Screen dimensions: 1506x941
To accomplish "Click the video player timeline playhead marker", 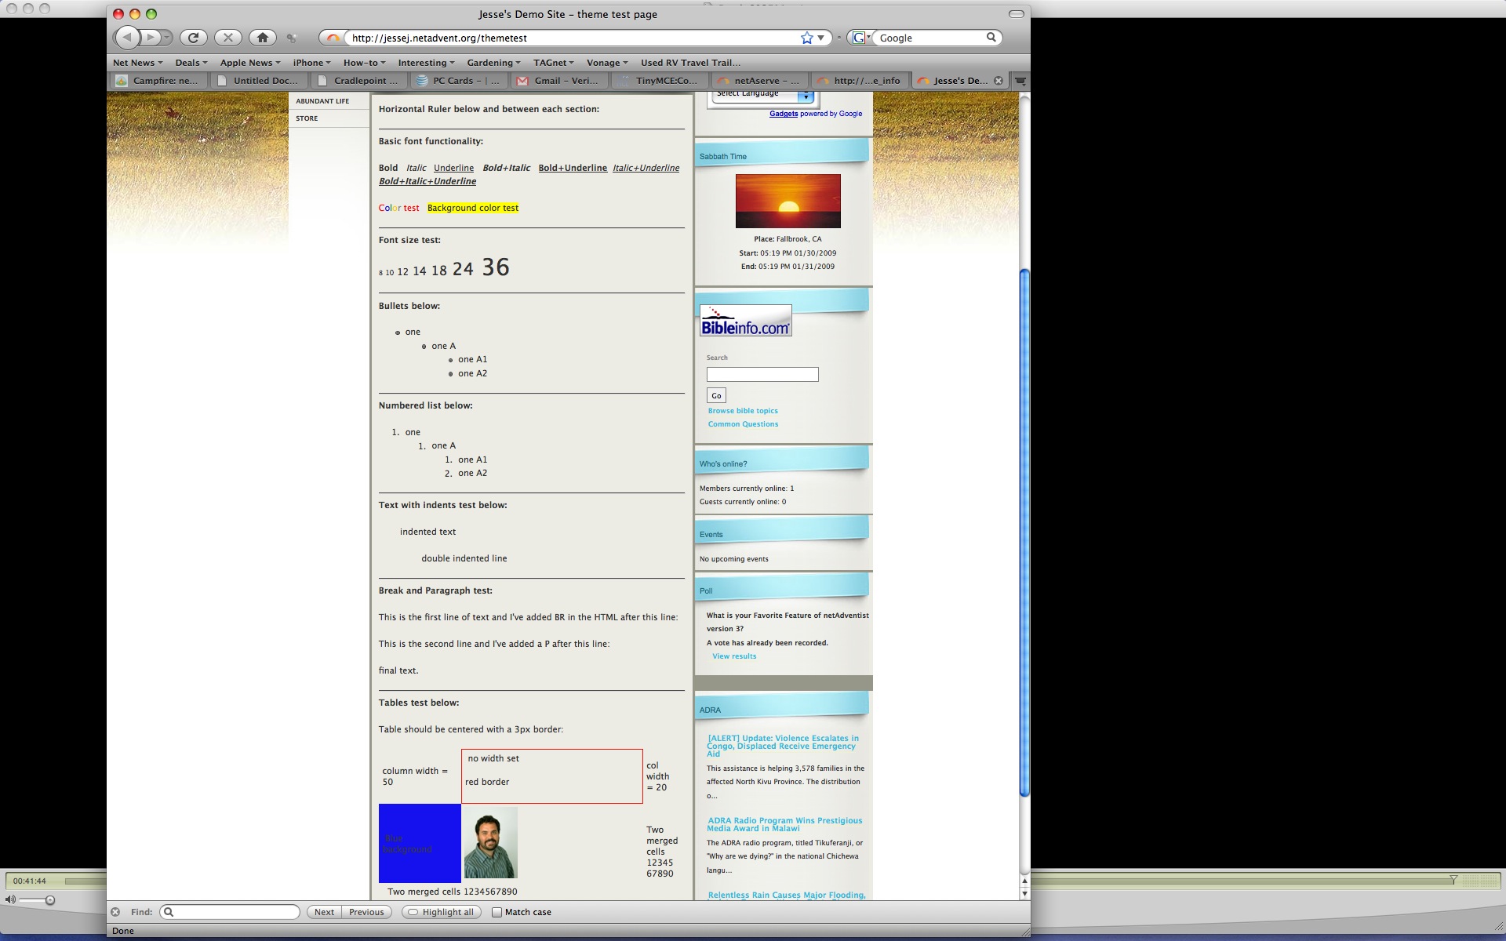I will pyautogui.click(x=1453, y=880).
